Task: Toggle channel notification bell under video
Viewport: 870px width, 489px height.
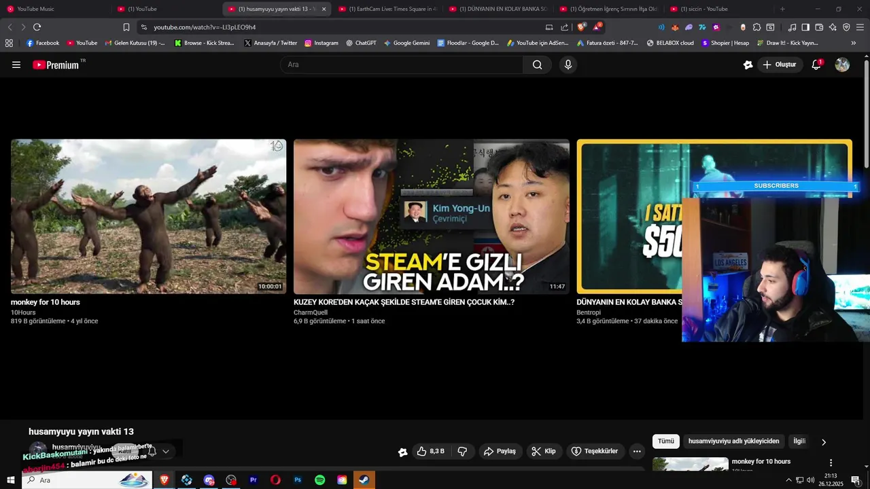Action: 152,451
